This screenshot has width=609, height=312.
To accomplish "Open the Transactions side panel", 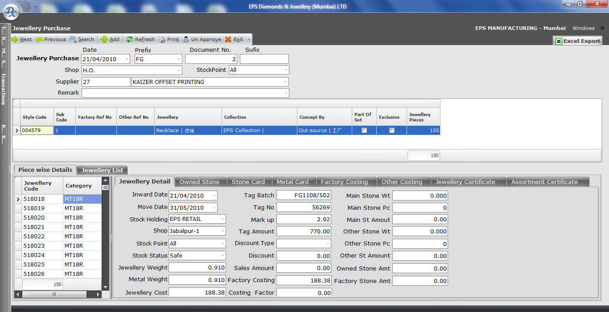I will click(3, 89).
